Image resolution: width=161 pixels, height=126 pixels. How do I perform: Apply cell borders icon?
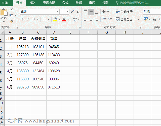(44, 19)
